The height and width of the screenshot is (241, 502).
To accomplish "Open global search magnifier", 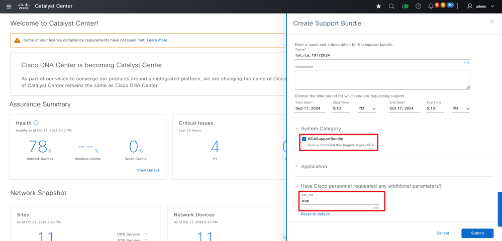I will tap(391, 7).
